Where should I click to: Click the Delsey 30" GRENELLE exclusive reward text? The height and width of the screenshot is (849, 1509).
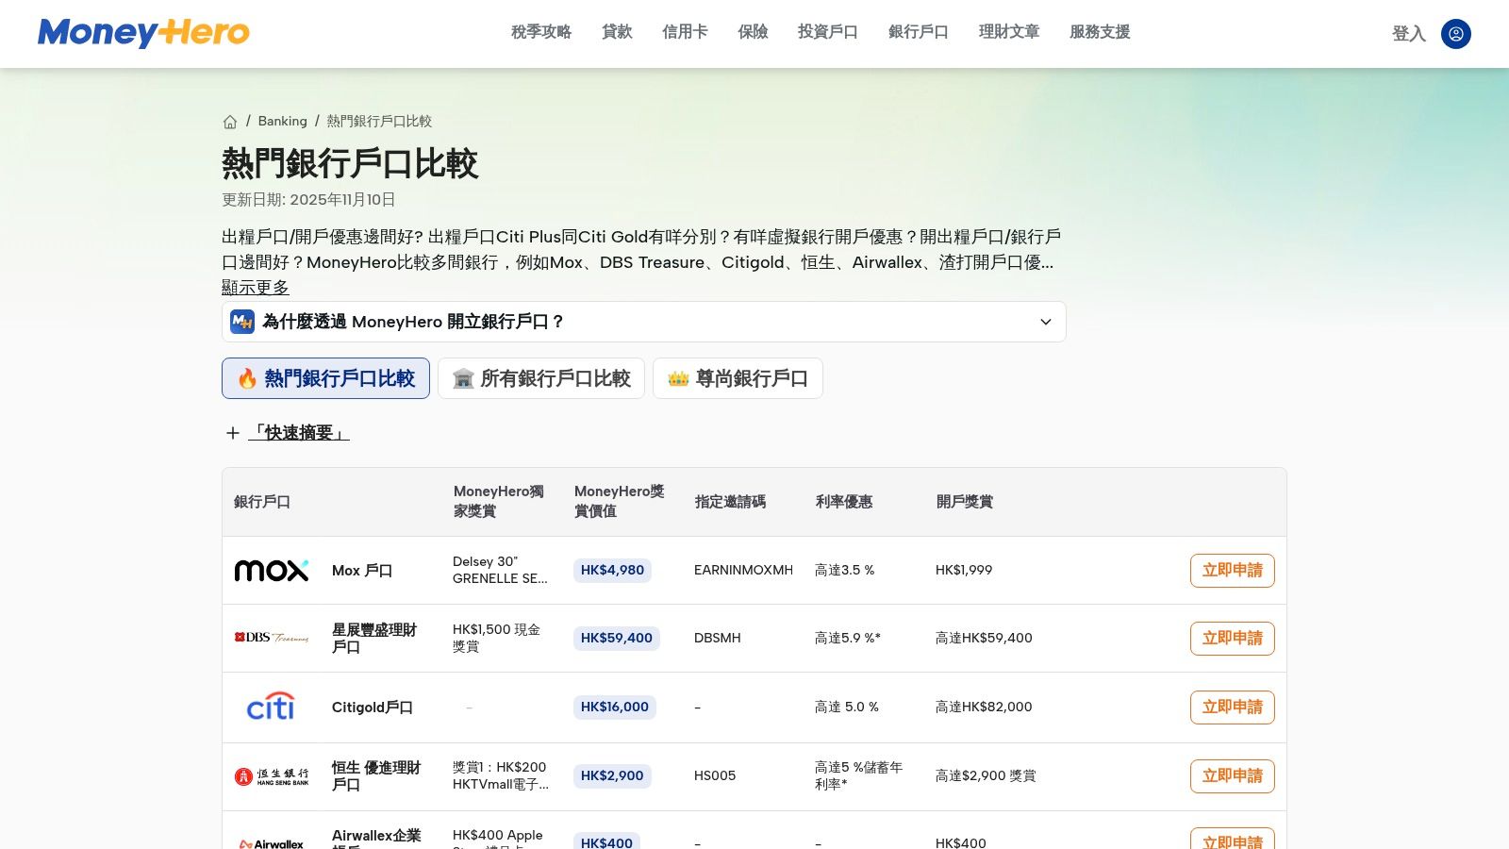(x=500, y=571)
